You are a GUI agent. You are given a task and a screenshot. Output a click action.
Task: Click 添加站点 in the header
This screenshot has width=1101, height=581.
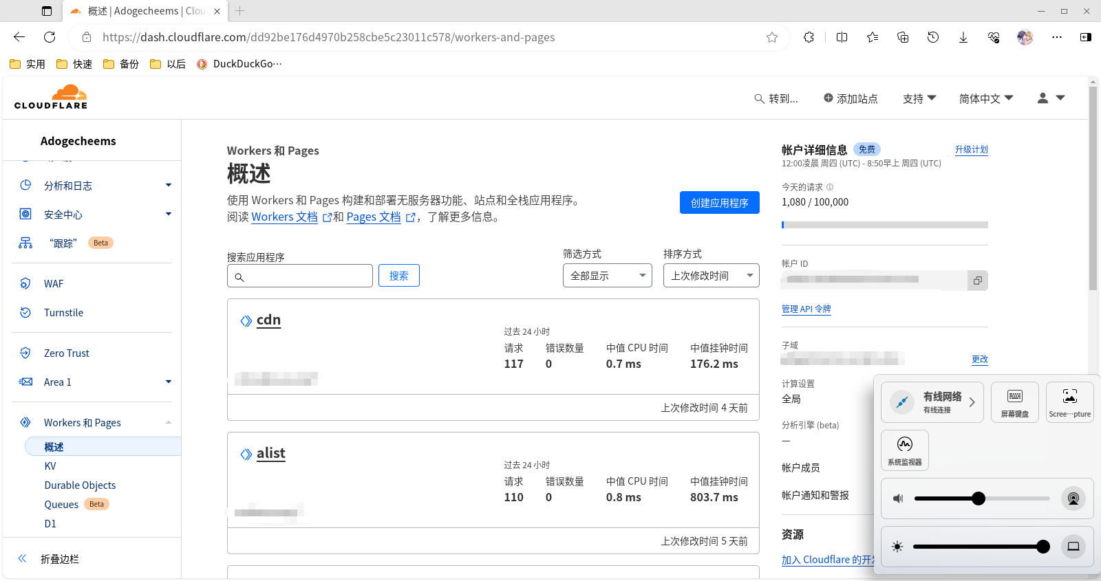(851, 98)
